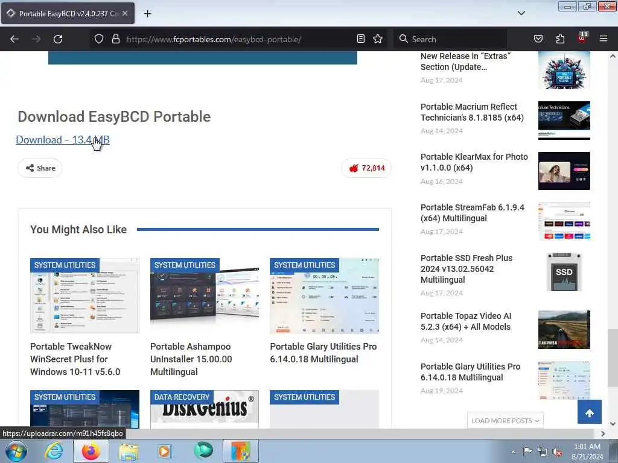Click KlearMax sidebar thumbnail
Image resolution: width=618 pixels, height=463 pixels.
(564, 171)
